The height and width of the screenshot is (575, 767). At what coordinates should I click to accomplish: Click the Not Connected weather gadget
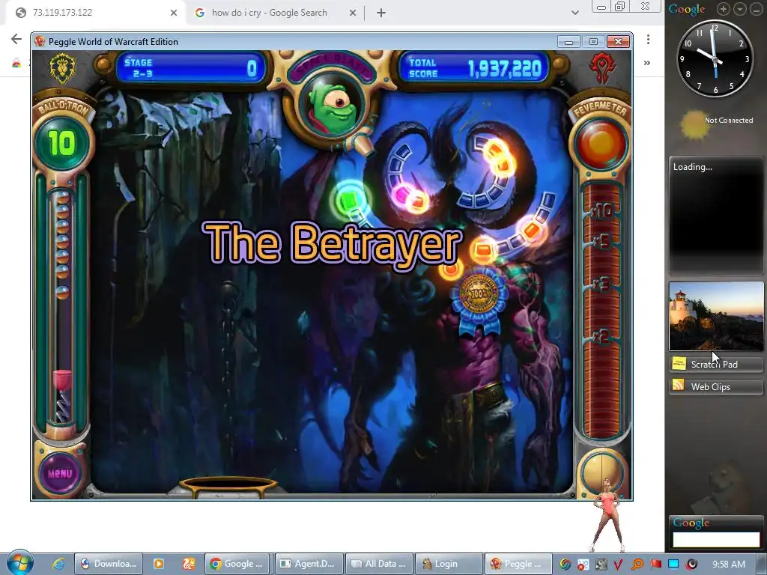point(716,124)
